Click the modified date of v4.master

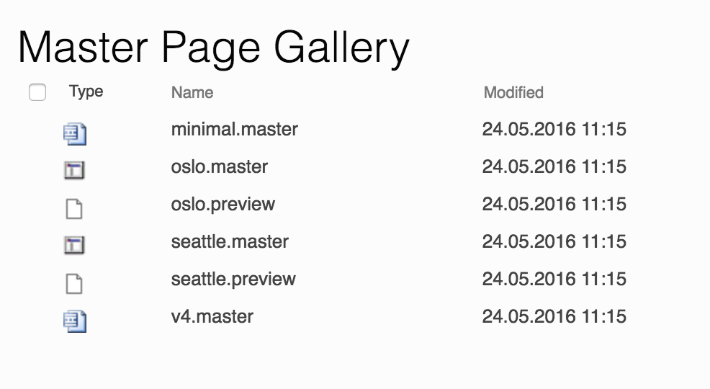554,317
